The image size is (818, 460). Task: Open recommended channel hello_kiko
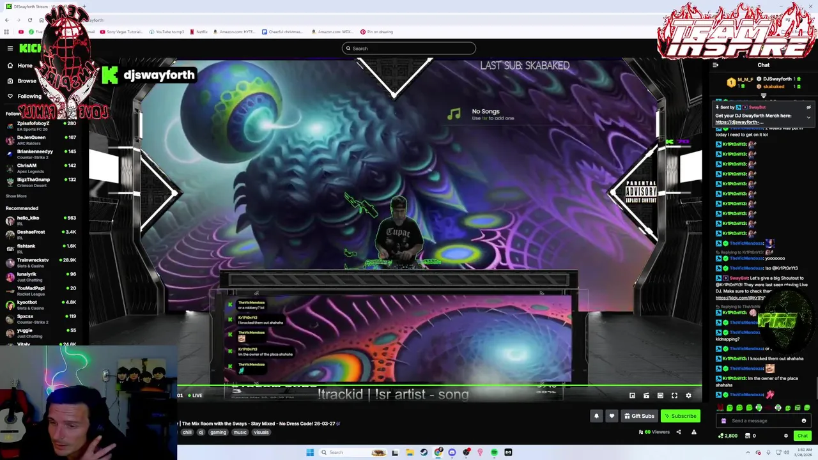(x=42, y=220)
